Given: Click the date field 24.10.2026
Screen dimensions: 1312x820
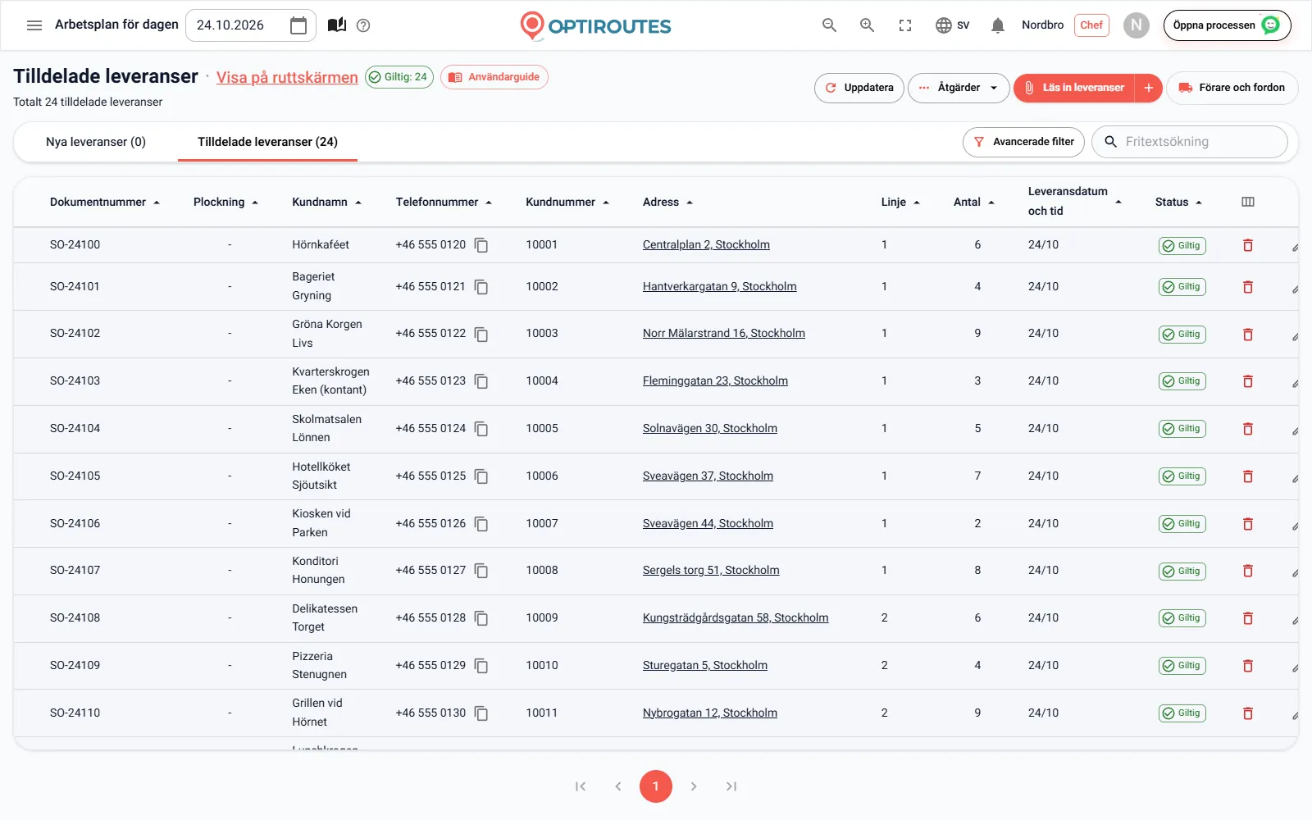Looking at the screenshot, I should click(x=252, y=25).
